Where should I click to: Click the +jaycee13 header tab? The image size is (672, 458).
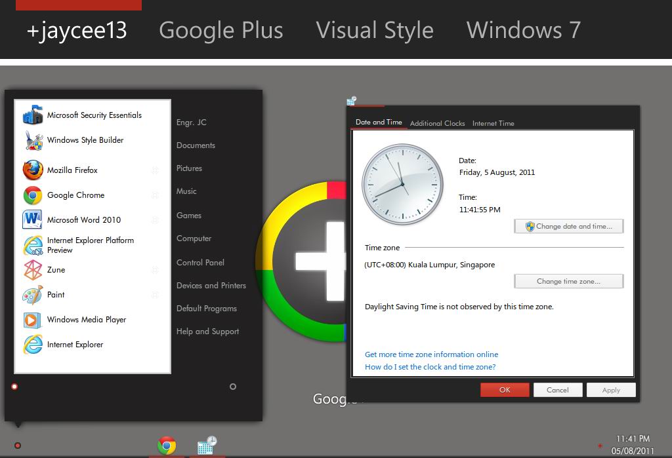coord(77,30)
